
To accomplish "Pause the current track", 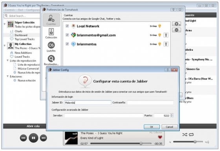I will tap(33, 138).
